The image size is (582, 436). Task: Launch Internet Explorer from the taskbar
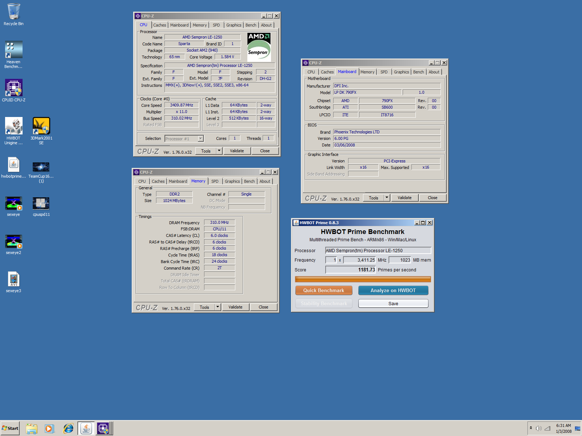point(68,429)
